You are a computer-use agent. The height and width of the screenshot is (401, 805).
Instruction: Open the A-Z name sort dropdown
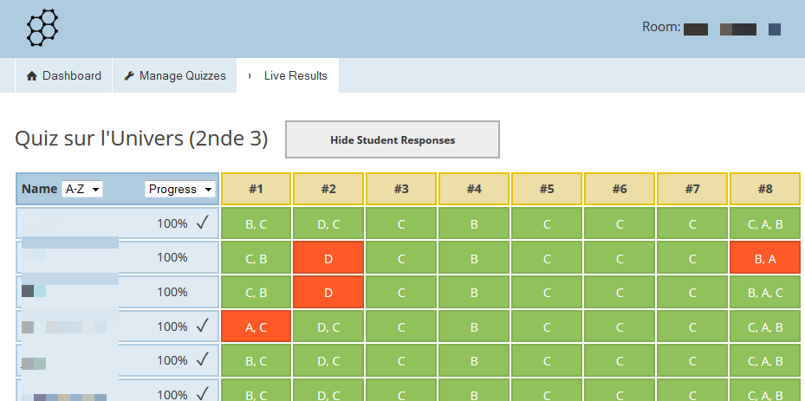pyautogui.click(x=82, y=189)
